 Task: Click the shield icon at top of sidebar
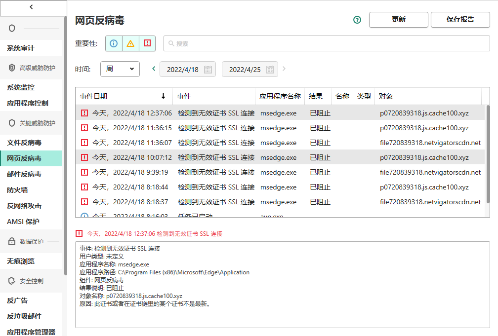[x=12, y=28]
